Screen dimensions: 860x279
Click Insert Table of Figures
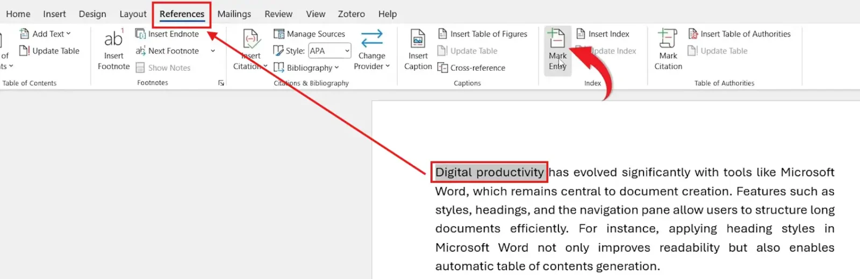point(483,34)
